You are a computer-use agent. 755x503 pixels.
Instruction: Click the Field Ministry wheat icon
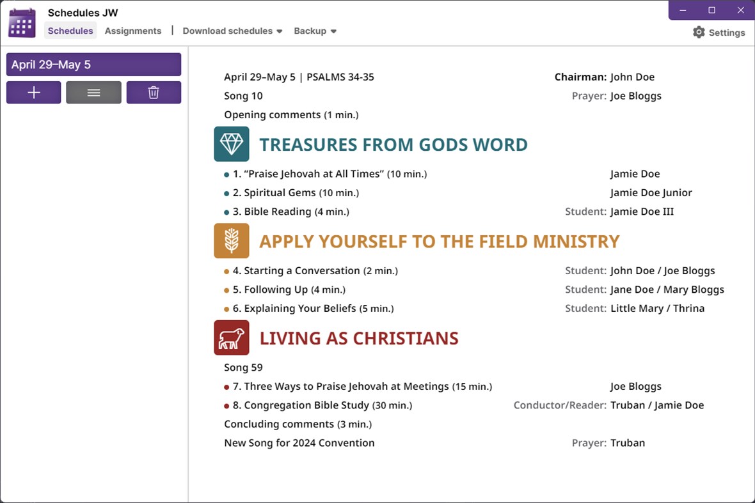tap(232, 241)
